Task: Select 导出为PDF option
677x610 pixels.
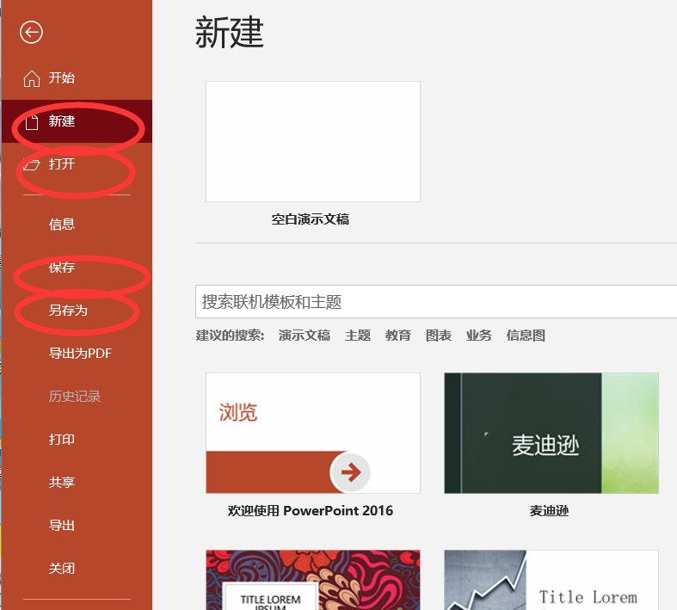Action: click(x=77, y=354)
